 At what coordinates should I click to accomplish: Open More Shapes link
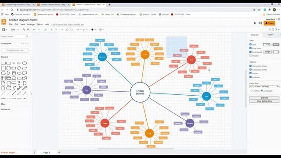pyautogui.click(x=9, y=153)
